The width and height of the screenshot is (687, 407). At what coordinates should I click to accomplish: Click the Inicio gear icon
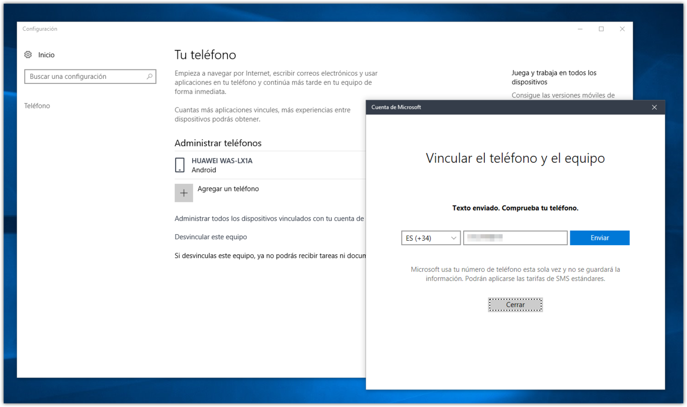coord(28,55)
